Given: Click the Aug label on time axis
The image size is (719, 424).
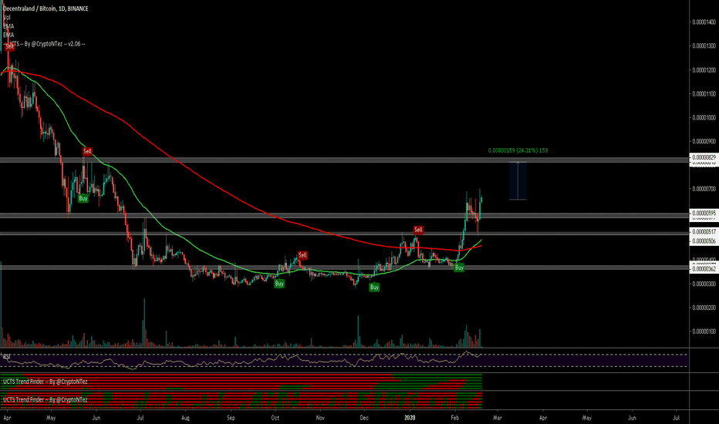Looking at the screenshot, I should pos(185,418).
